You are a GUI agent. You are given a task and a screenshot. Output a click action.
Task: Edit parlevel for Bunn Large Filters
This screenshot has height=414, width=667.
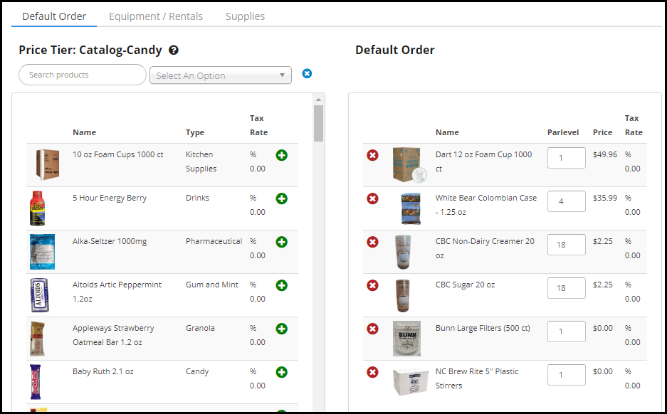tap(566, 331)
